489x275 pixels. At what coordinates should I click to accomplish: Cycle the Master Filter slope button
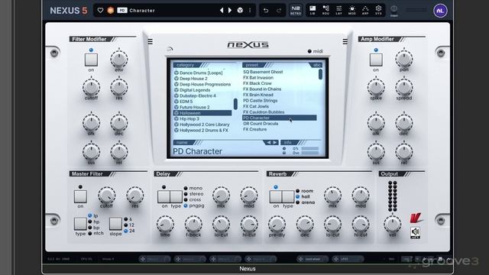[x=115, y=224]
